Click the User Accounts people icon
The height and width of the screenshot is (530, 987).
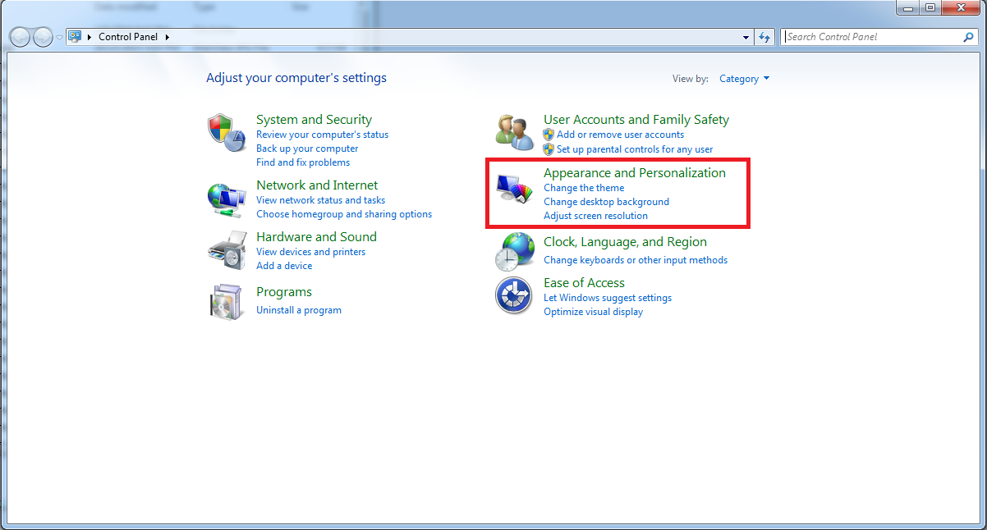(515, 132)
